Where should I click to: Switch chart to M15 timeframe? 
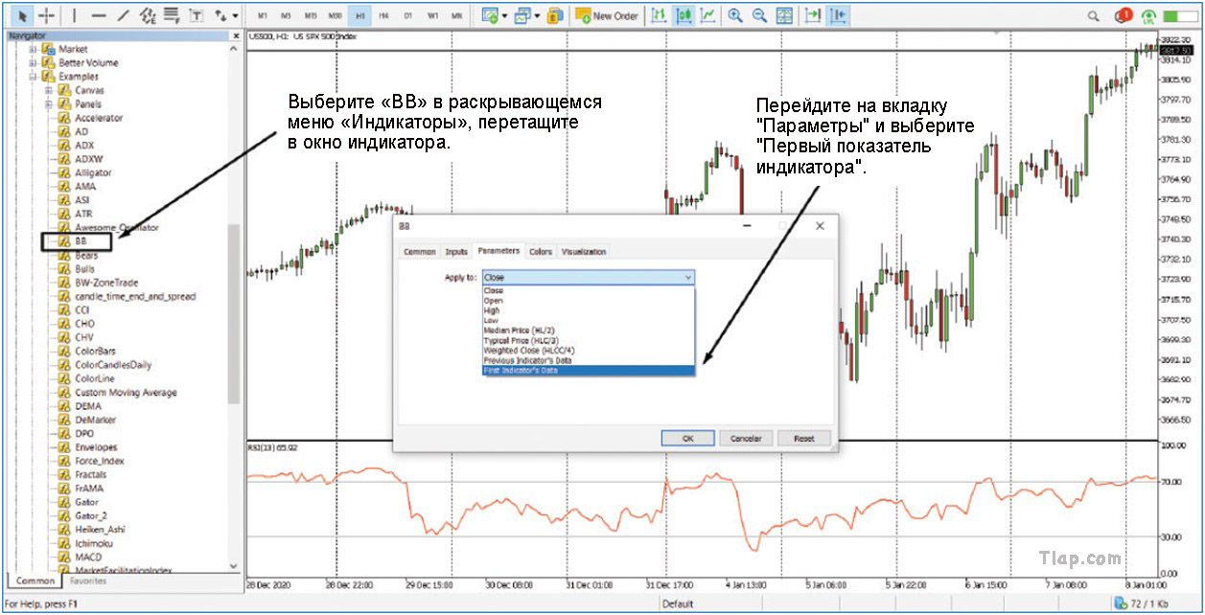point(311,16)
